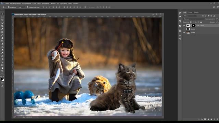
Task: Click the change screen mode button
Action: [2, 86]
